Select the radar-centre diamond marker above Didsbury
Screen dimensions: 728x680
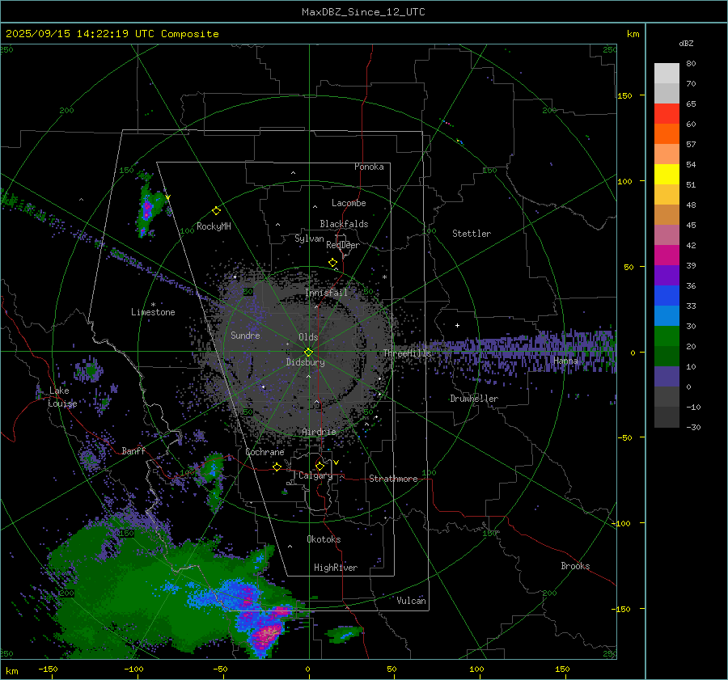pyautogui.click(x=309, y=352)
